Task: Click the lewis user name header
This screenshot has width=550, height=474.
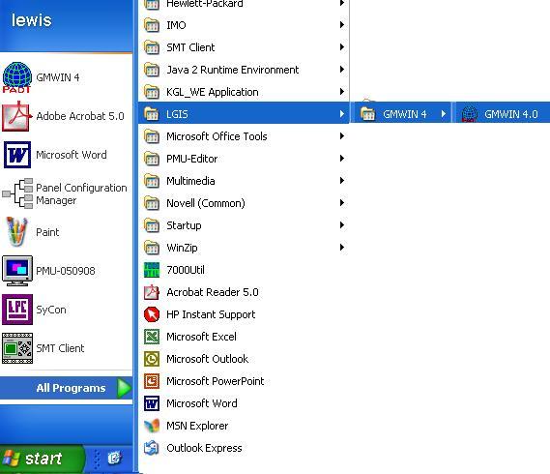Action: (x=32, y=20)
